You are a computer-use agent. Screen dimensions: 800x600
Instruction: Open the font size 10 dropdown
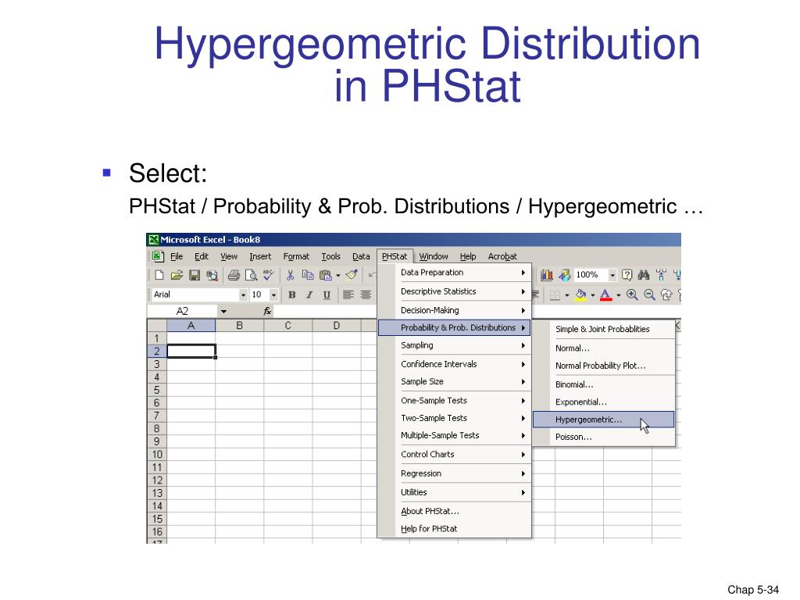coord(274,295)
